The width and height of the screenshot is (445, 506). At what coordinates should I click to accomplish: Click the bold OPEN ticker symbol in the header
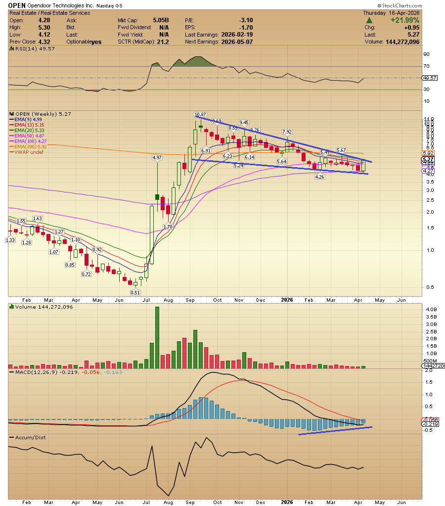pos(17,5)
